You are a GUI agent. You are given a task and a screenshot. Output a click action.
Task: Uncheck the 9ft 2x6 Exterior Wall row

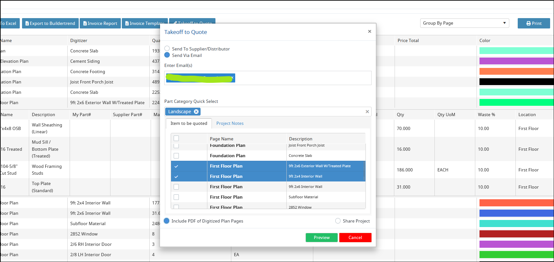pyautogui.click(x=176, y=166)
